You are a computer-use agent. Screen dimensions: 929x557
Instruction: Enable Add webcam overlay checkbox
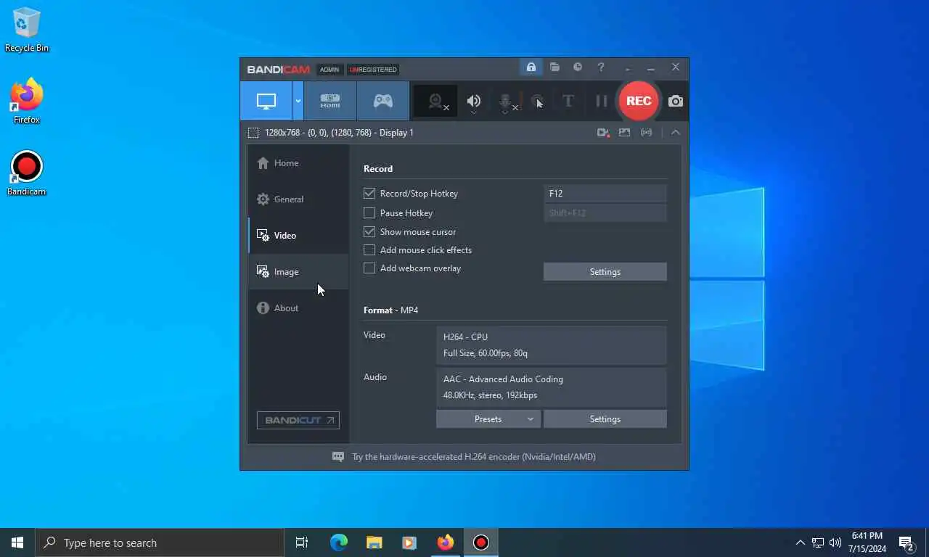pyautogui.click(x=369, y=268)
